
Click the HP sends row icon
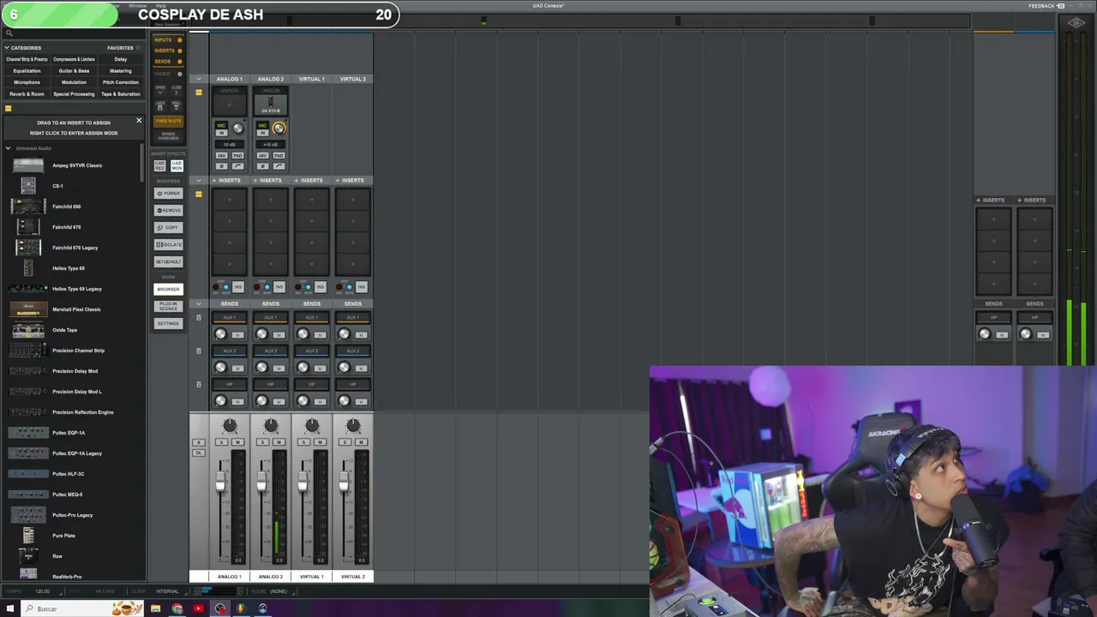[x=199, y=385]
